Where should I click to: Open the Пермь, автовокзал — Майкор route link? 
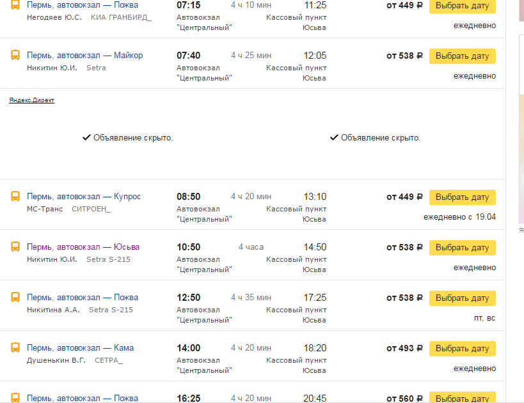click(x=84, y=56)
